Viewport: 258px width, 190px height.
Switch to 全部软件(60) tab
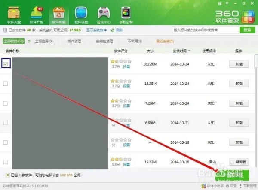tap(14, 41)
